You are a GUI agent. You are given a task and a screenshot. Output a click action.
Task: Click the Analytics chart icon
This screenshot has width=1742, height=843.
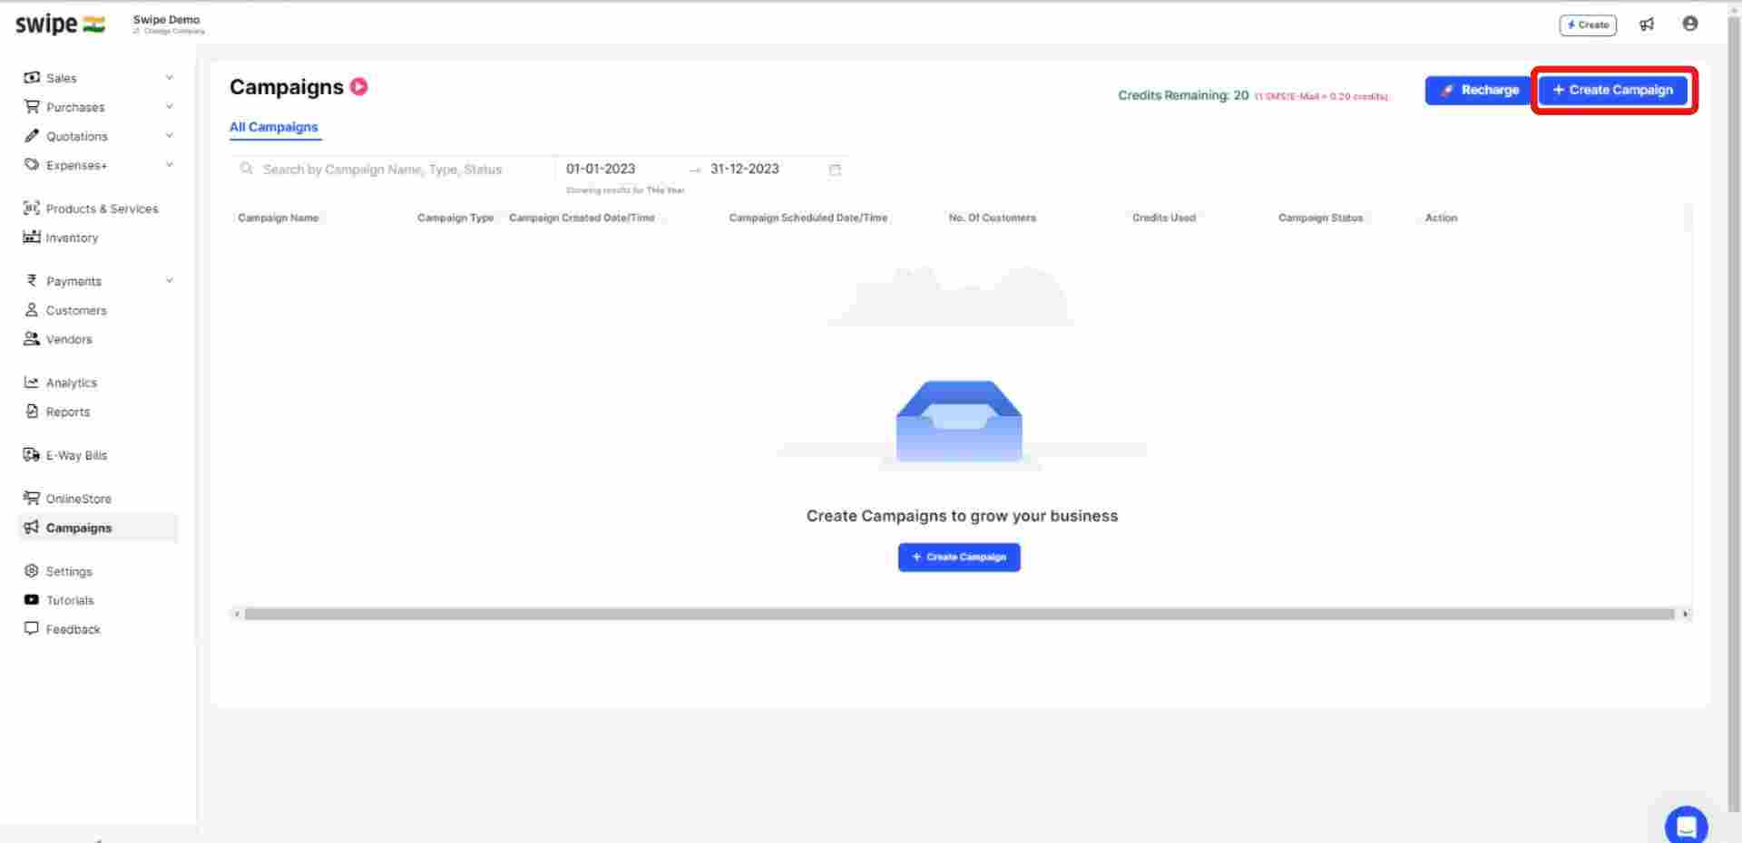pos(32,383)
